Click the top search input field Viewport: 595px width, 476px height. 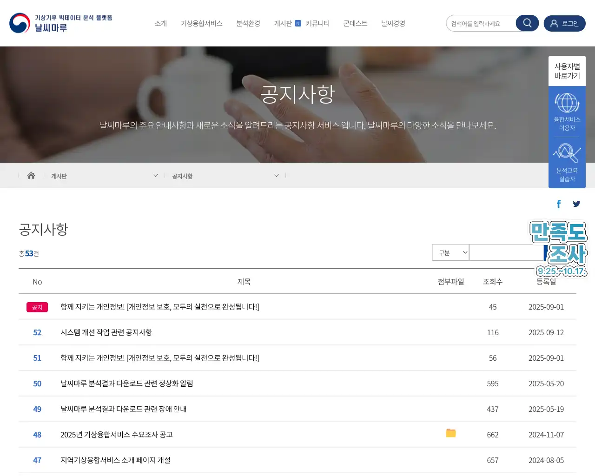[481, 23]
